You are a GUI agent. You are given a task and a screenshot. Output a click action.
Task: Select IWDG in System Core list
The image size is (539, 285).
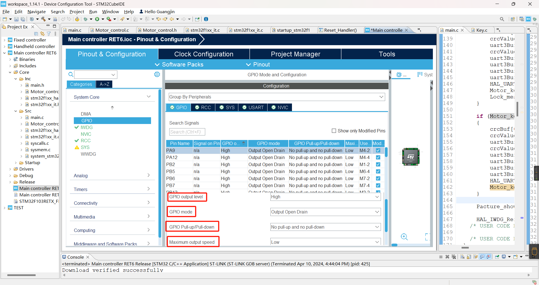point(86,127)
